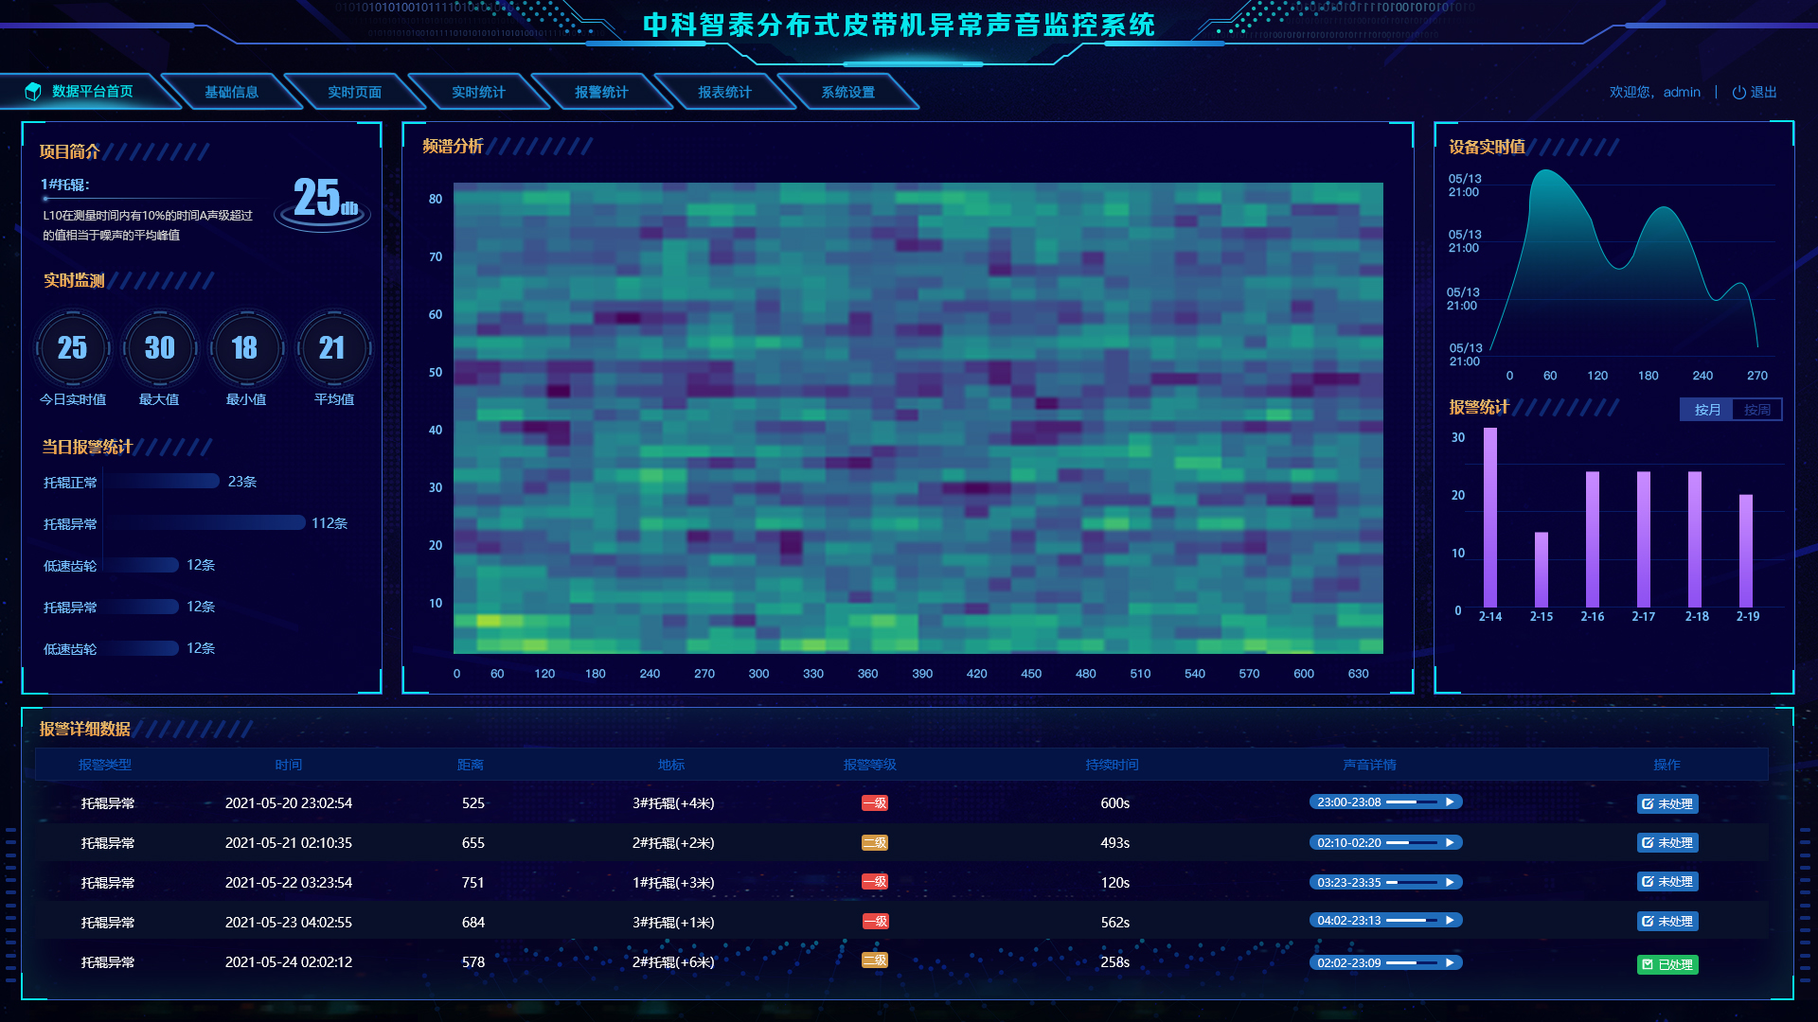Click the power icon beside 退出
The height and width of the screenshot is (1022, 1818).
point(1738,93)
